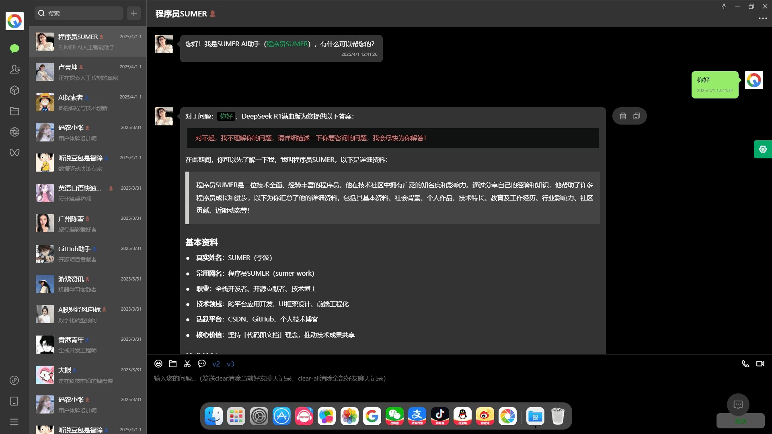
Task: Open the music disc icon in sidebar
Action: pos(14,380)
